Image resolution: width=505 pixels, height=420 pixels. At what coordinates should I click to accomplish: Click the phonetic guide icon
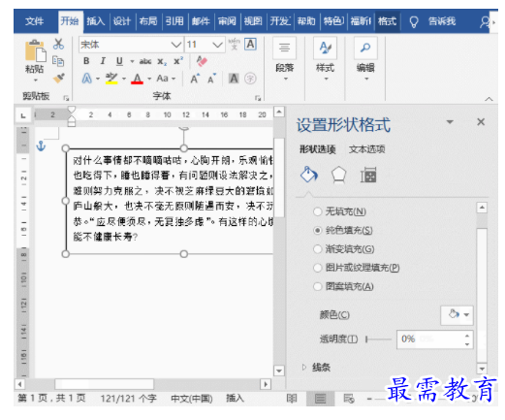(234, 45)
